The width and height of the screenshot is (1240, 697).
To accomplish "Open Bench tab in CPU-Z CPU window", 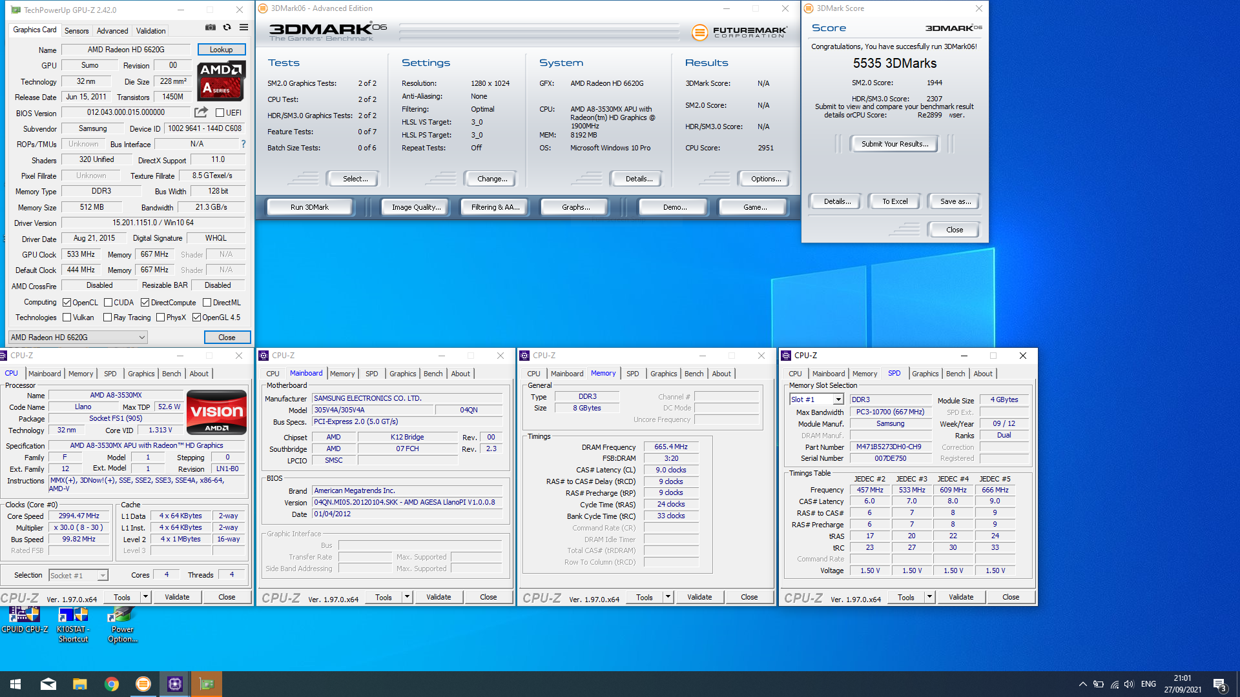I will click(171, 374).
